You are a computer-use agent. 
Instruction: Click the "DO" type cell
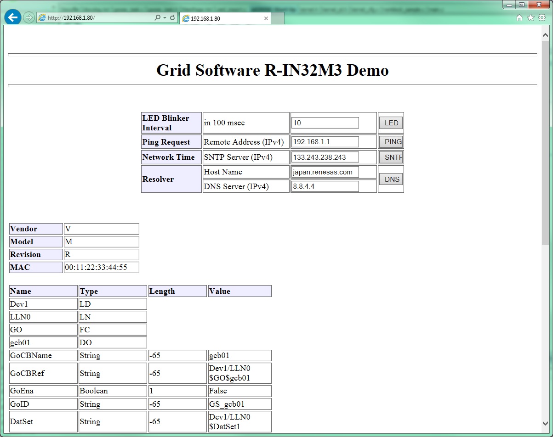click(113, 342)
